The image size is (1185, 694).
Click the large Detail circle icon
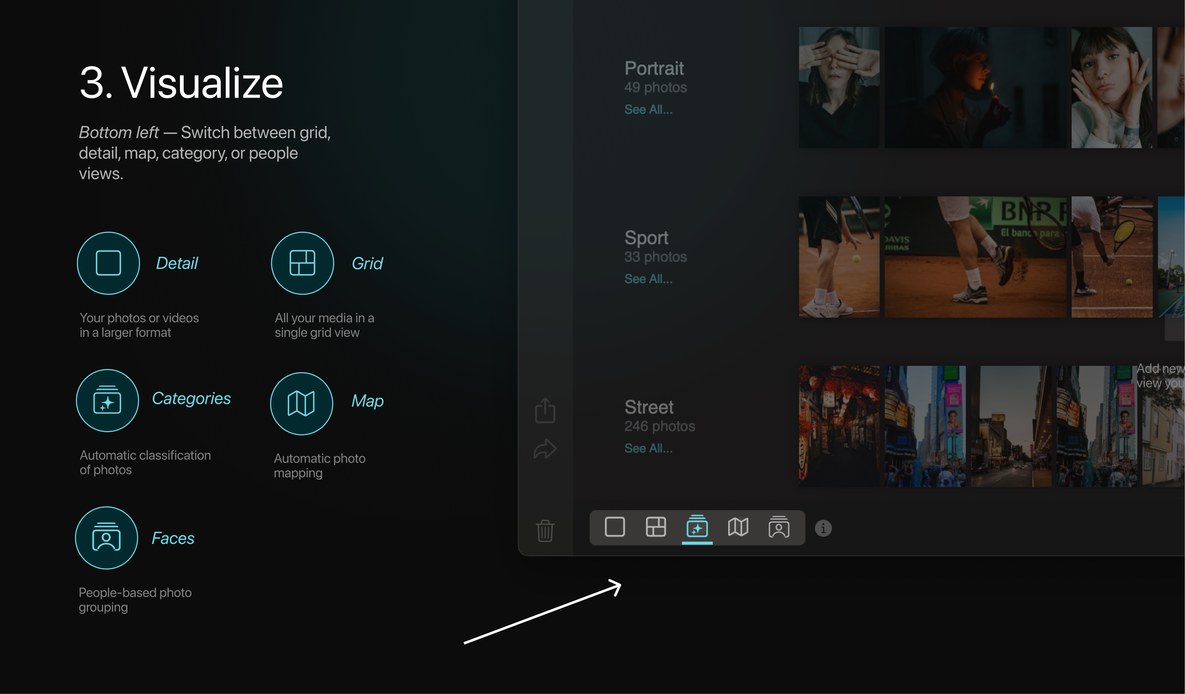(109, 263)
